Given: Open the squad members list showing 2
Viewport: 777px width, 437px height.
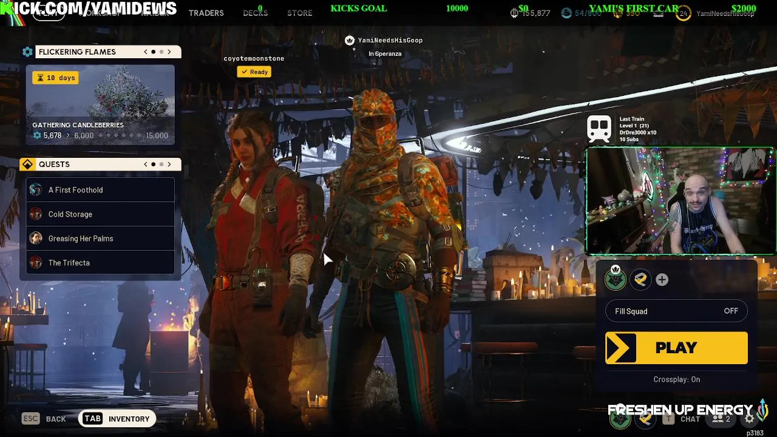Looking at the screenshot, I should pos(721,419).
